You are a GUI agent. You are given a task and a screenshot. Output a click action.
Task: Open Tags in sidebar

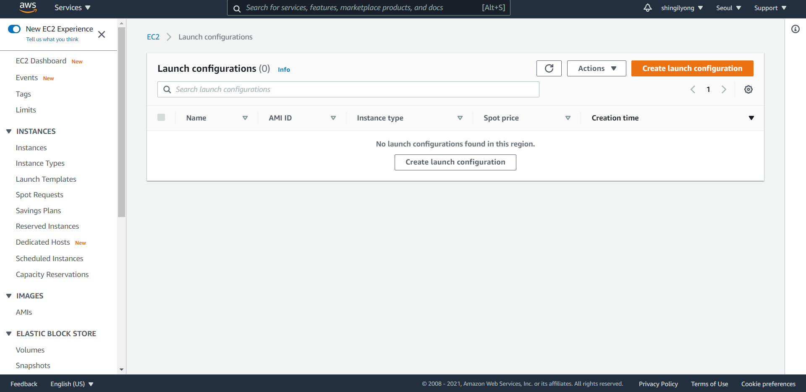[x=24, y=94]
